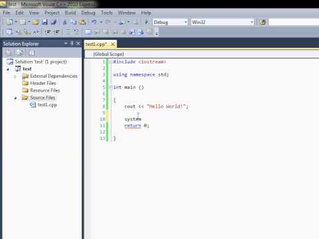This screenshot has height=239, width=319.
Task: Start debugging with the green play icon
Action: point(146,22)
